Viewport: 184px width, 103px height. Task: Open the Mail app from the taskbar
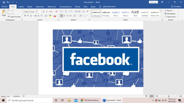point(76,100)
